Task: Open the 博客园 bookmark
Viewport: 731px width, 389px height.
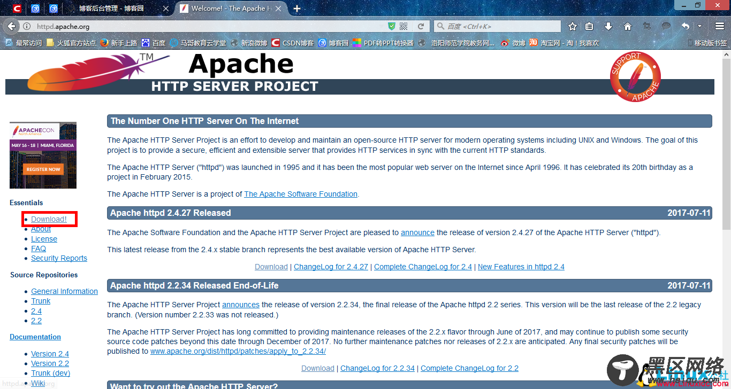Action: click(x=333, y=43)
